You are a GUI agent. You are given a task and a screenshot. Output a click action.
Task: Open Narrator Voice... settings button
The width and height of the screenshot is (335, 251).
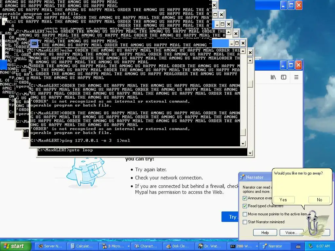point(291,233)
